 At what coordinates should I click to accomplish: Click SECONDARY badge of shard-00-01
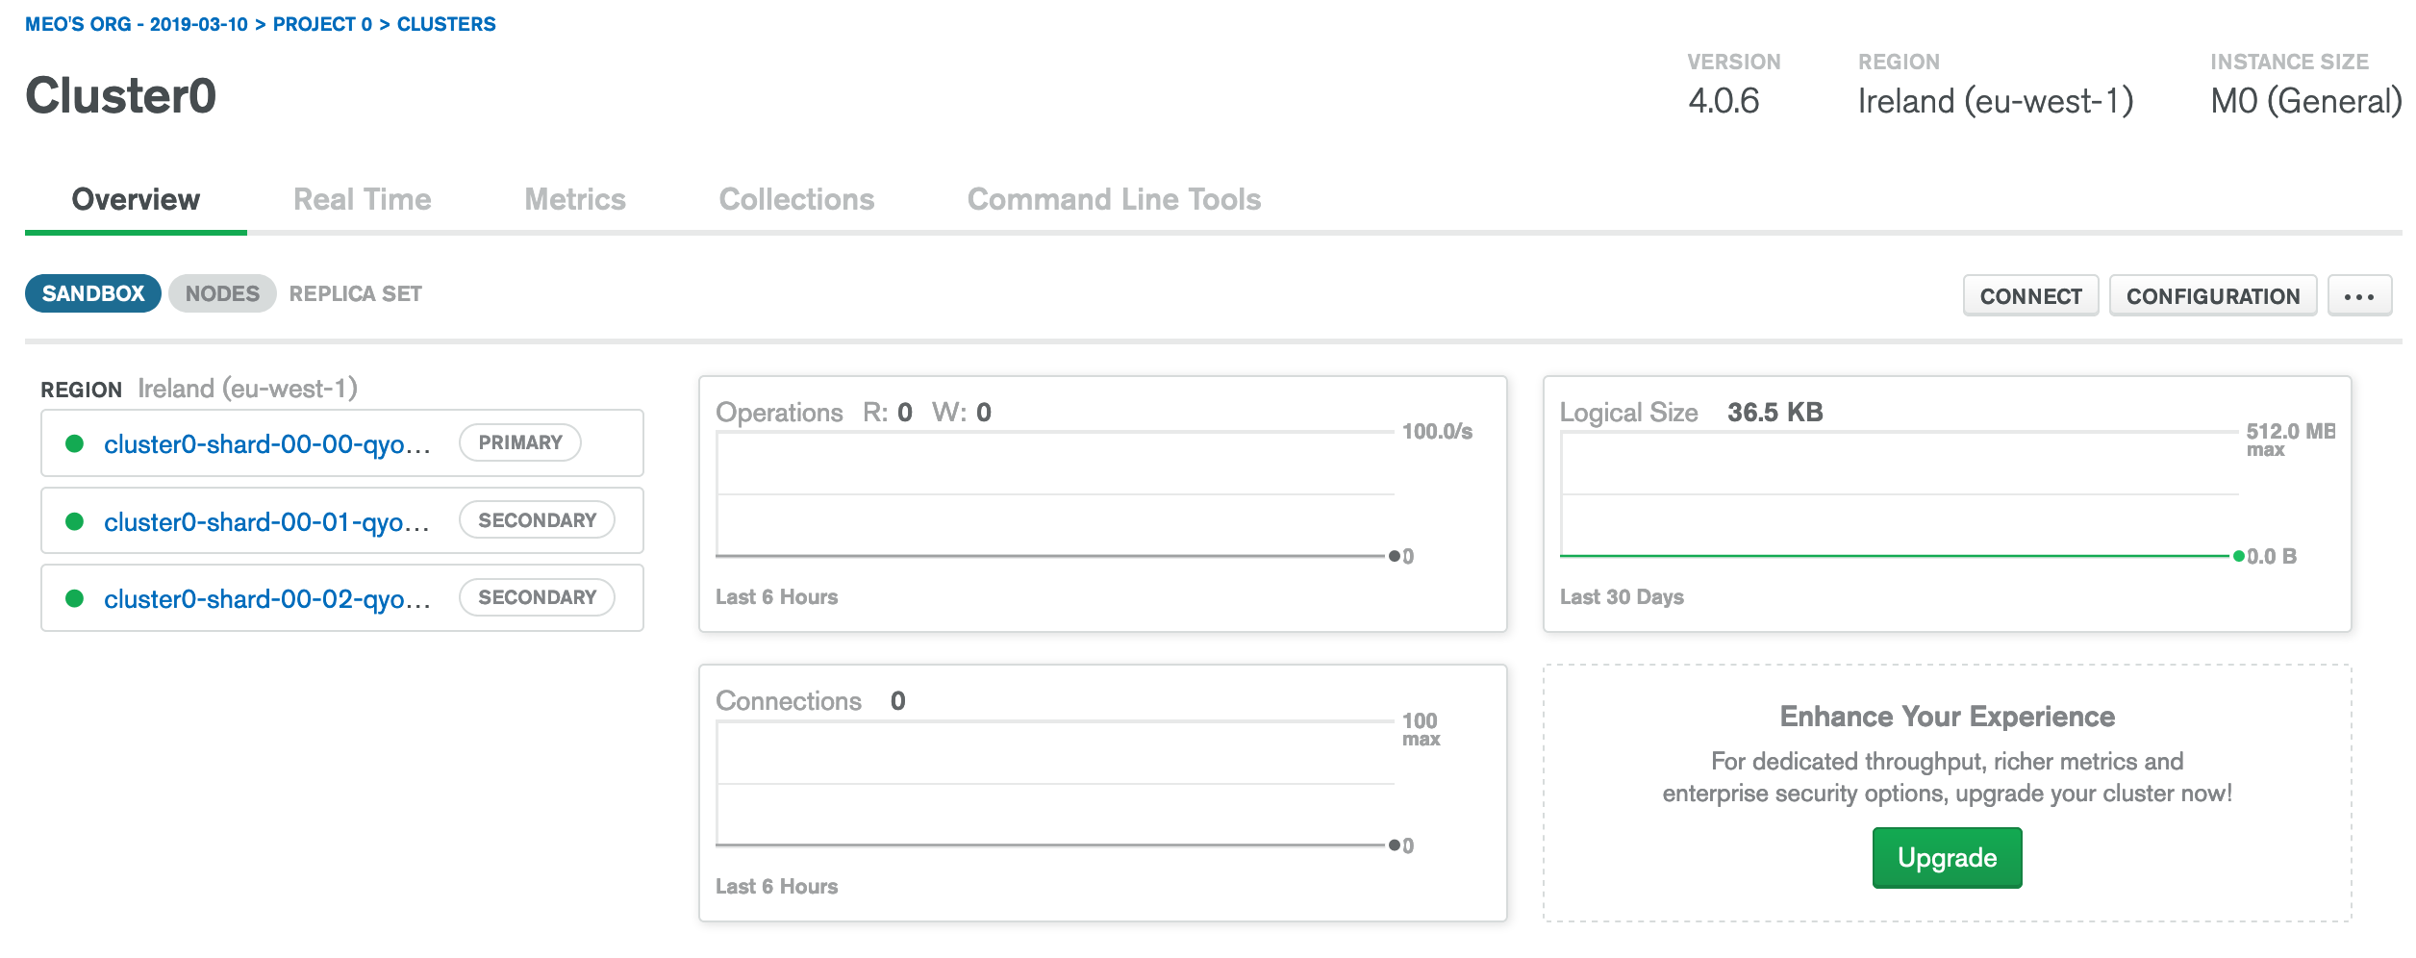[538, 520]
